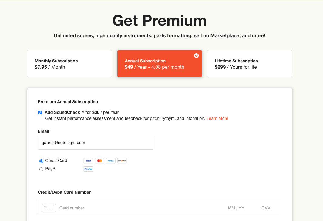Viewport: 323px width, 221px height.
Task: Click the MM / YY expiry field
Action: (x=236, y=208)
